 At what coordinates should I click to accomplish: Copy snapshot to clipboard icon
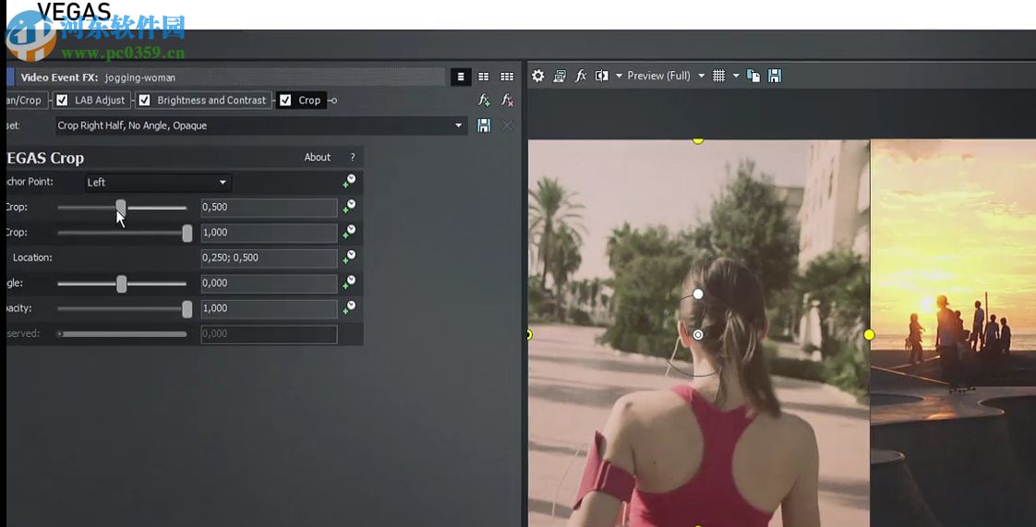click(753, 76)
